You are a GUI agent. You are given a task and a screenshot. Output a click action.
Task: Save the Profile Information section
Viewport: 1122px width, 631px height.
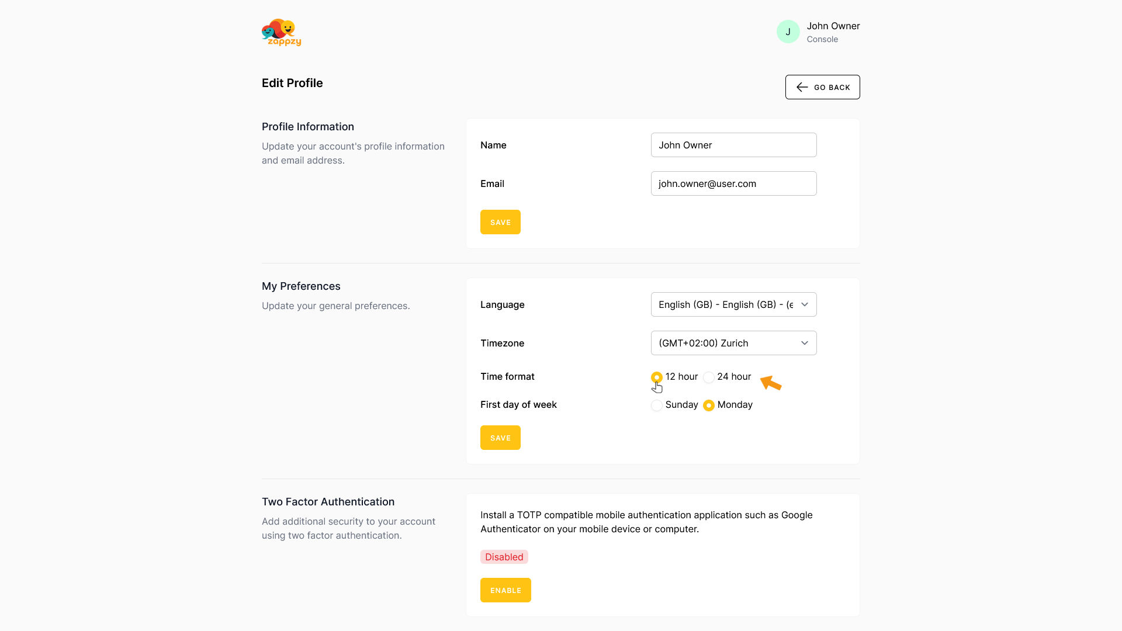coord(500,222)
